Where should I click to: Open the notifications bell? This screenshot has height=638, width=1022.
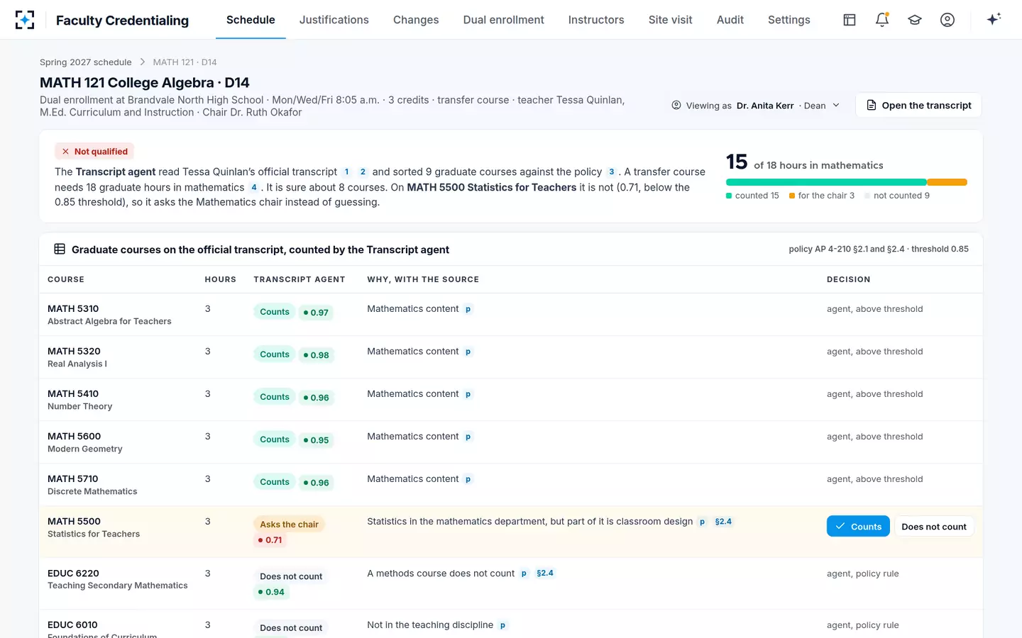[882, 20]
